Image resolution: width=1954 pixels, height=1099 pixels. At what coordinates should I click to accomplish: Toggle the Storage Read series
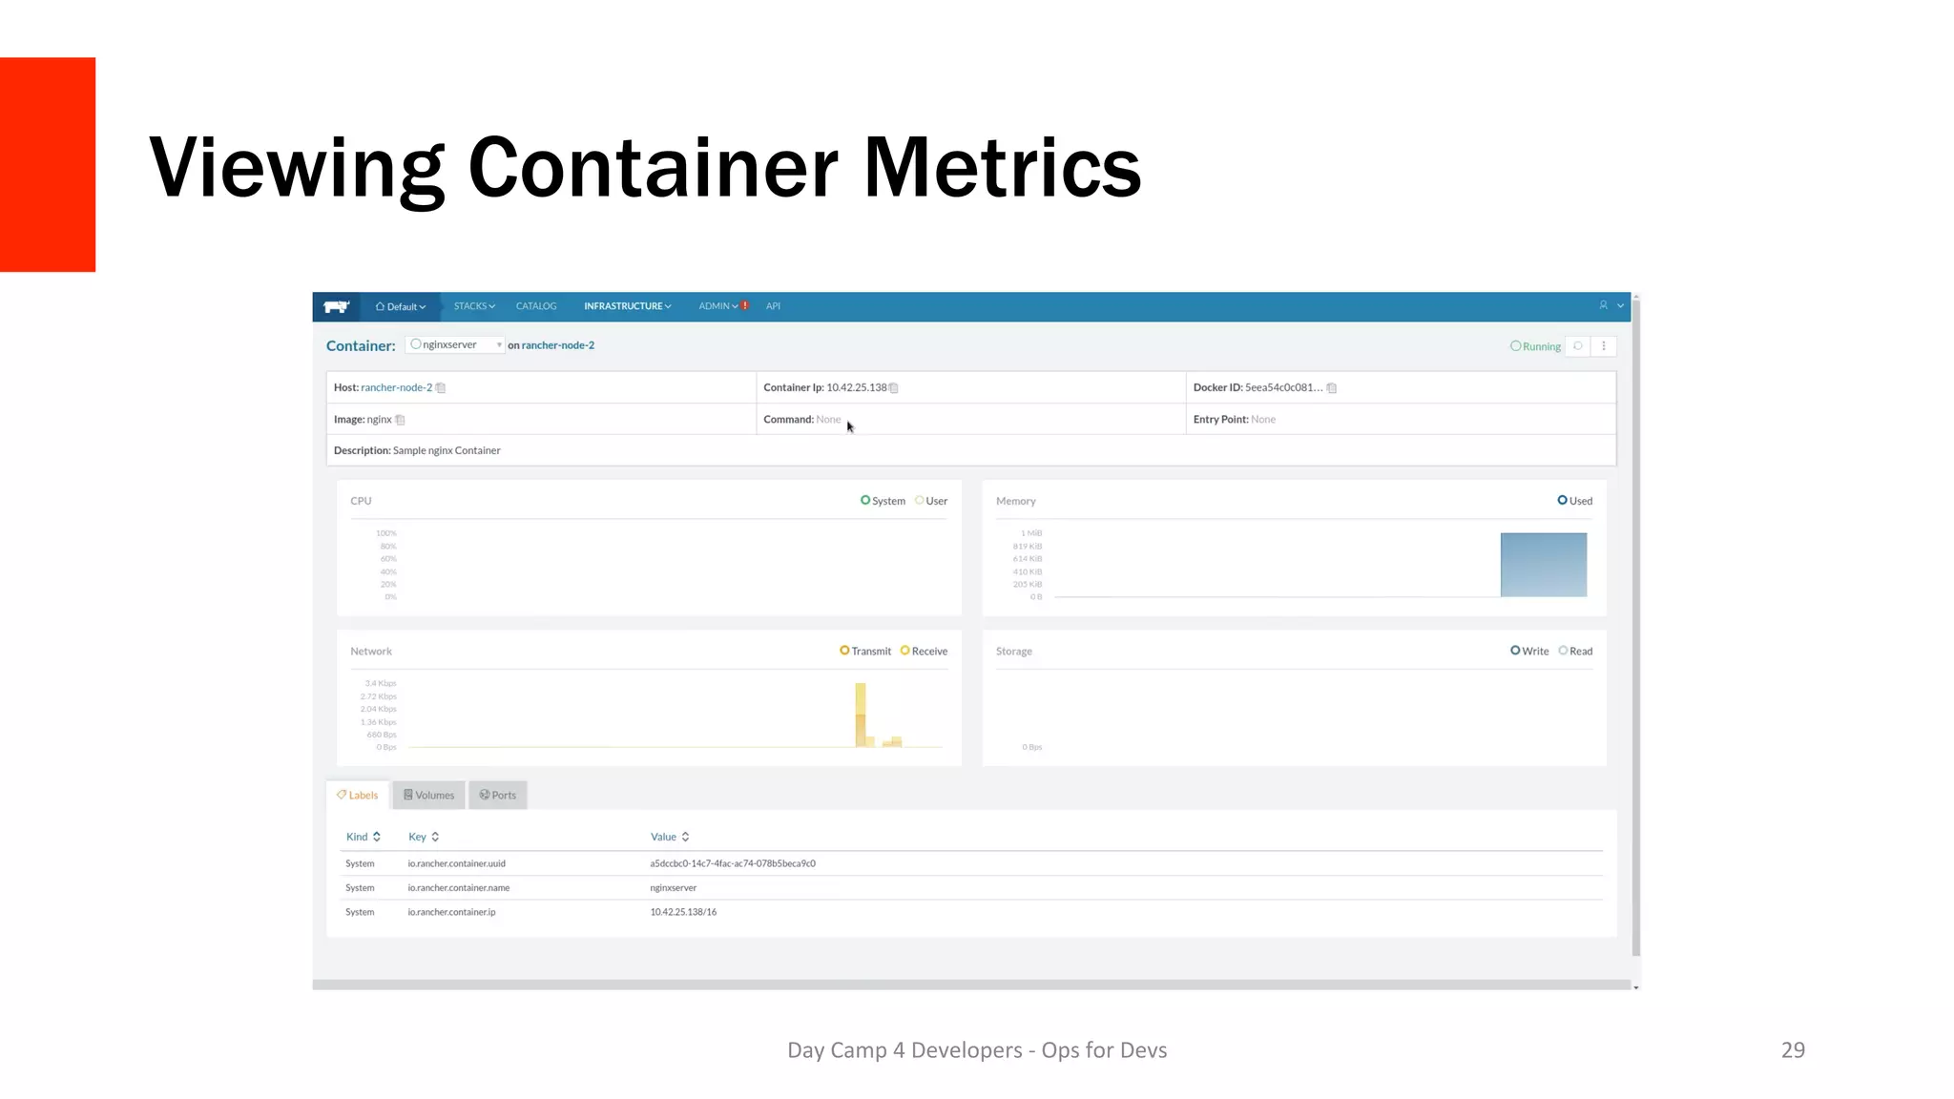(x=1575, y=652)
